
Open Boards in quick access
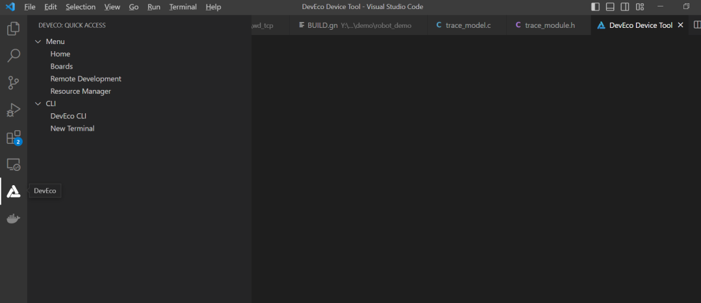click(x=62, y=67)
